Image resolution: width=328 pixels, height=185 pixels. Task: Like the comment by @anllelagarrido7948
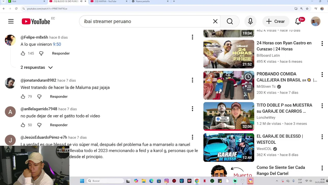(23, 125)
